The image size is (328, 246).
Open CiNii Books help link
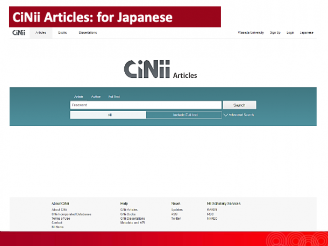point(128,214)
